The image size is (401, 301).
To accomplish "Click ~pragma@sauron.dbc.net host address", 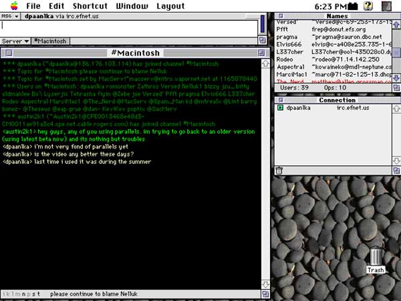I will pyautogui.click(x=347, y=37).
